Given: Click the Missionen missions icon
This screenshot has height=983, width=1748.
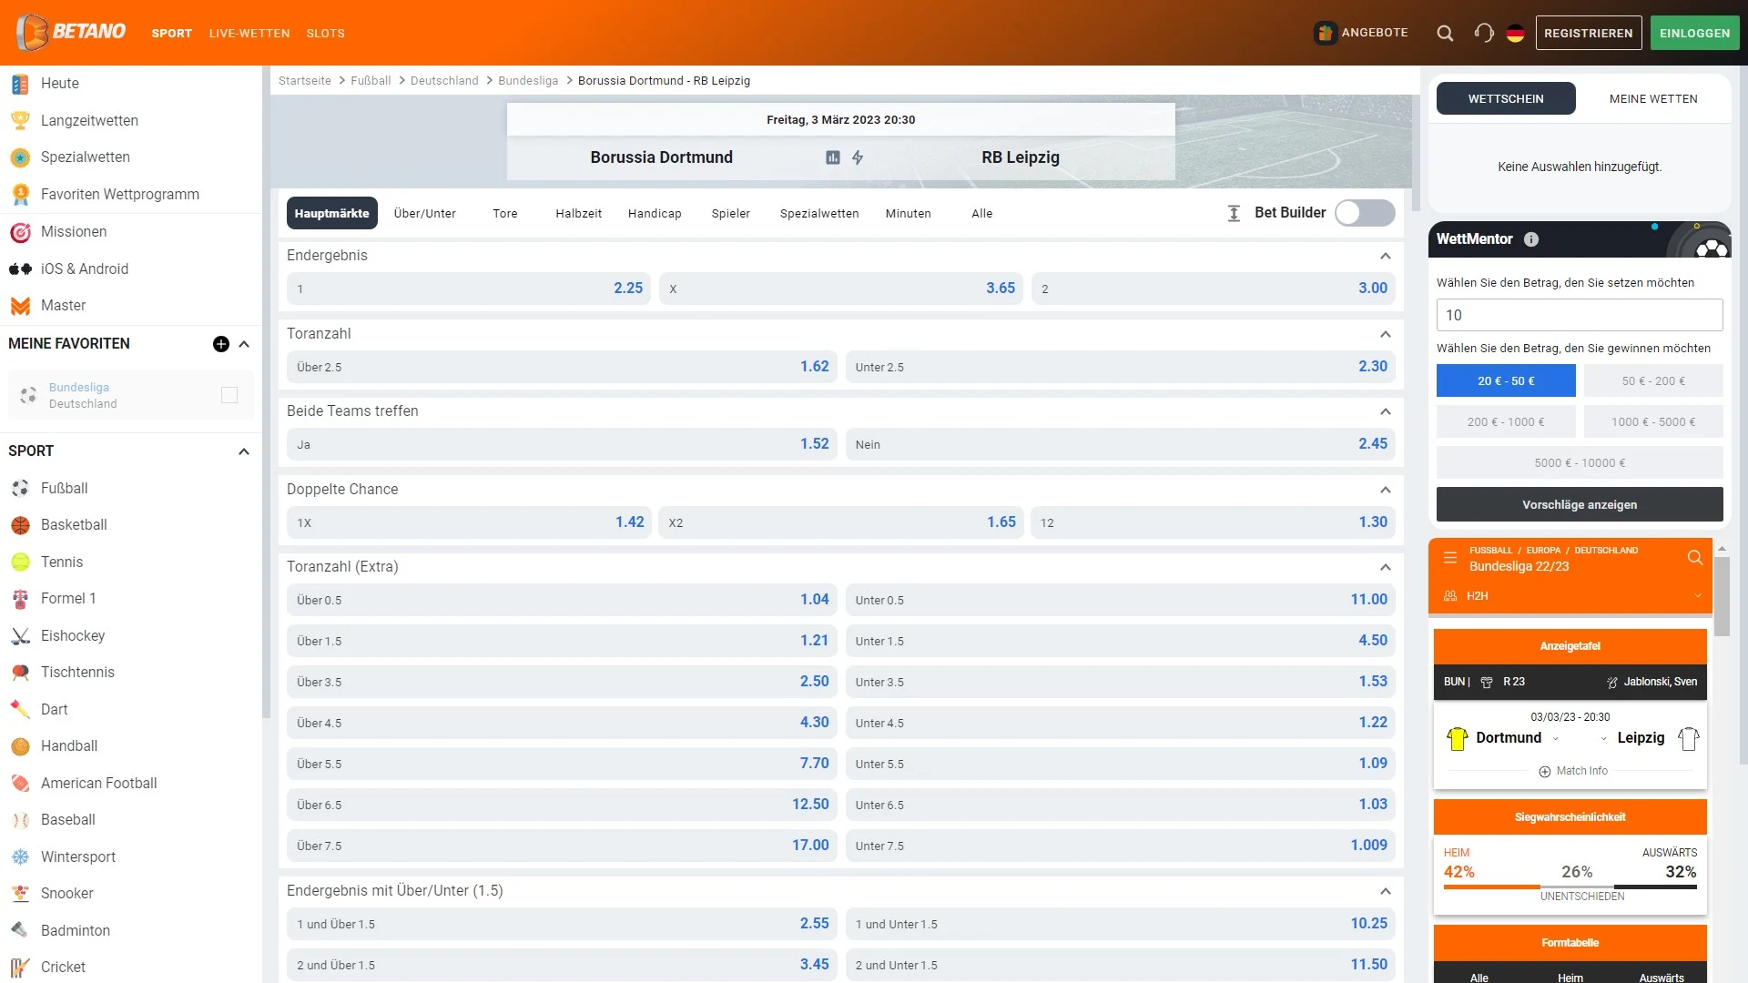Looking at the screenshot, I should (20, 230).
